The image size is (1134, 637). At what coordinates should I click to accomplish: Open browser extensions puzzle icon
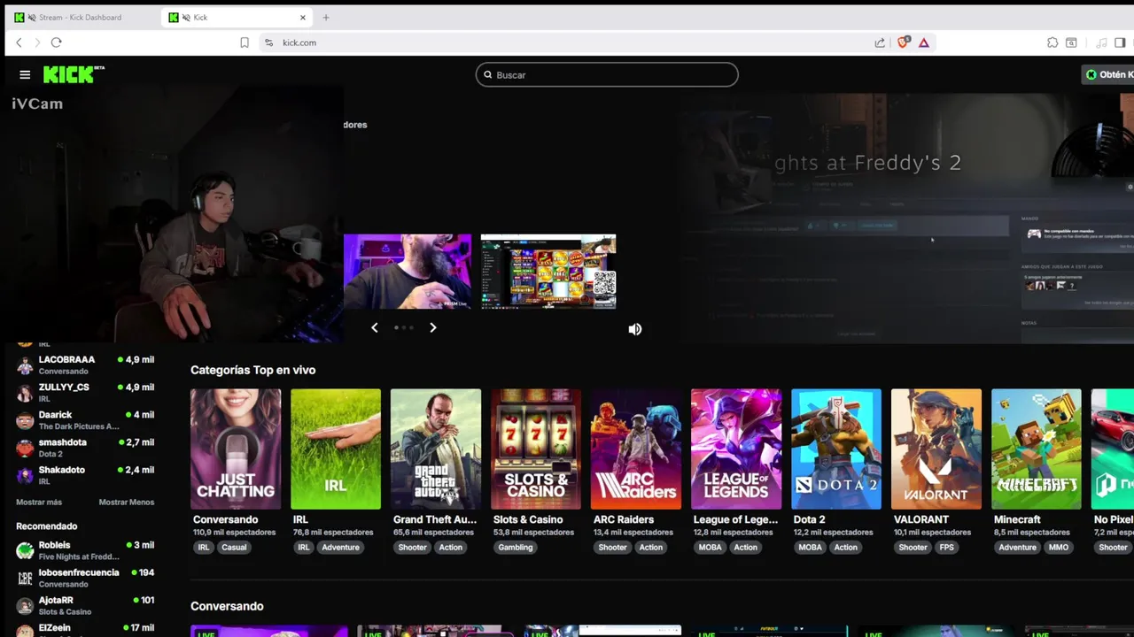coord(1052,42)
